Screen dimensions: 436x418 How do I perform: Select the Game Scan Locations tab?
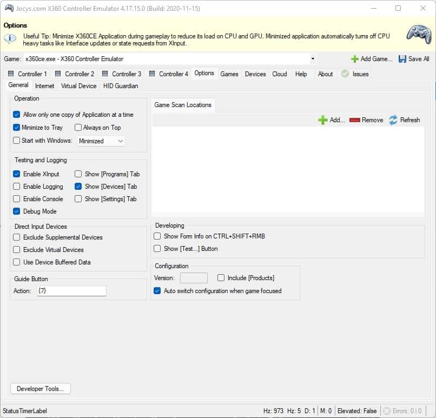(183, 105)
